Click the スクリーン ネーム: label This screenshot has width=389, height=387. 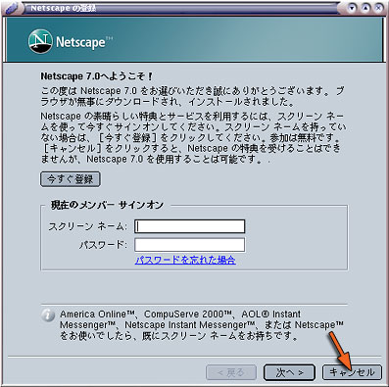pyautogui.click(x=87, y=226)
